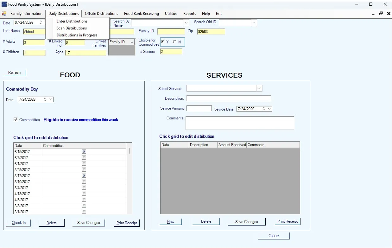Click Save Changes in the Services panel

click(247, 222)
